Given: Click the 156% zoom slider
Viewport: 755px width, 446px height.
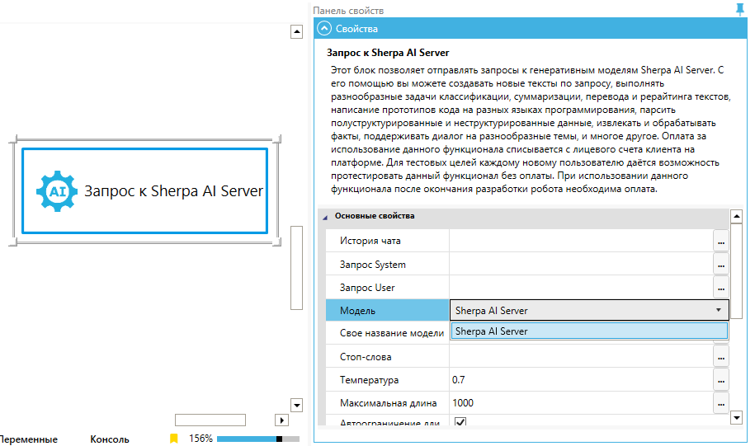Looking at the screenshot, I should point(257,439).
